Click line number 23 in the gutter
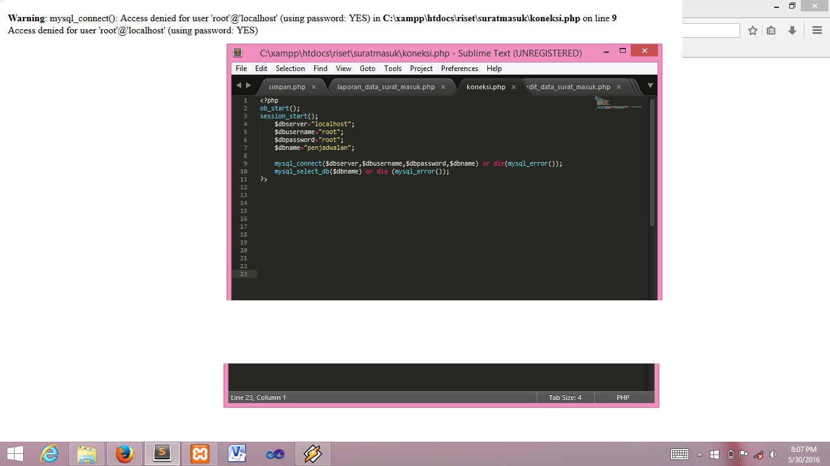The image size is (830, 466). pyautogui.click(x=244, y=274)
